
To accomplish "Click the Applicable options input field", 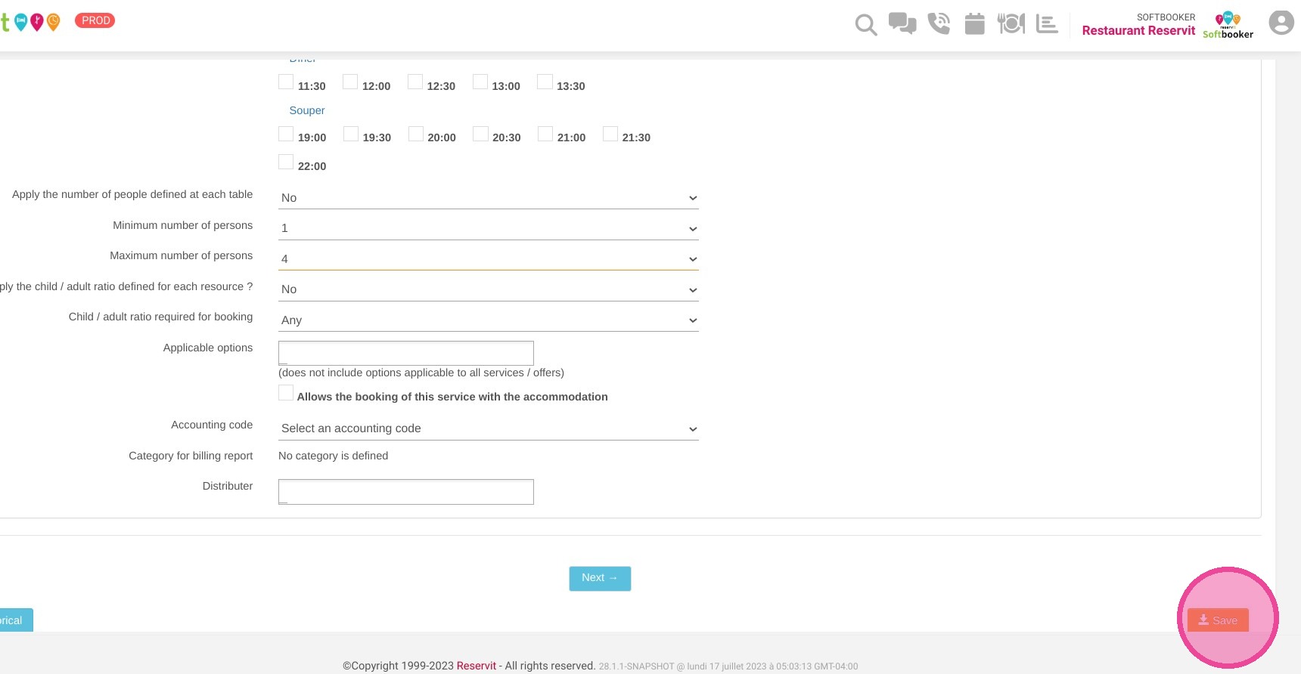I will 406,353.
